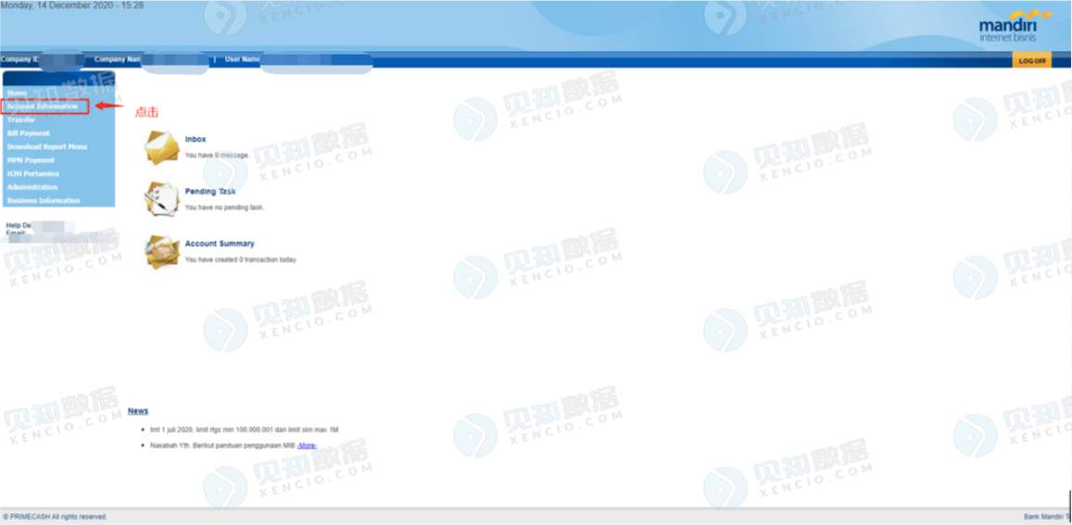Click the Mandiri Internet Bisnis logo
The width and height of the screenshot is (1072, 525).
1015,25
